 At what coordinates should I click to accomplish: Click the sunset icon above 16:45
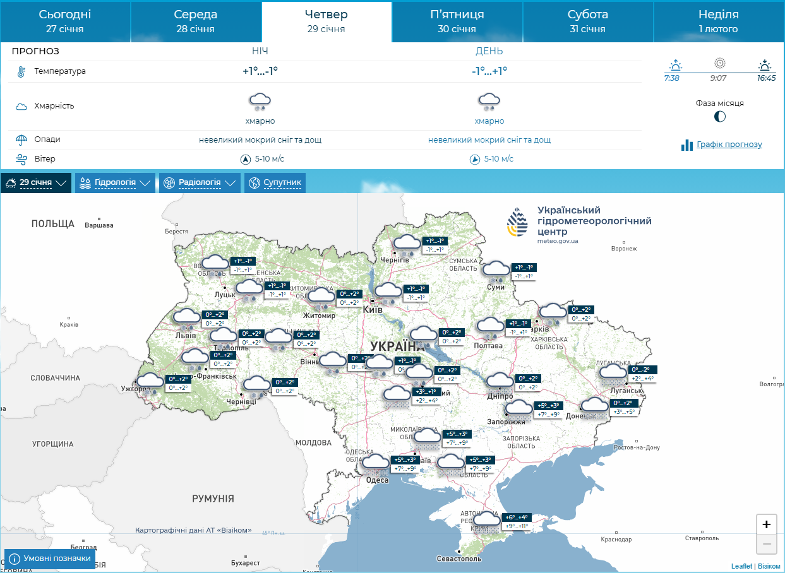765,65
